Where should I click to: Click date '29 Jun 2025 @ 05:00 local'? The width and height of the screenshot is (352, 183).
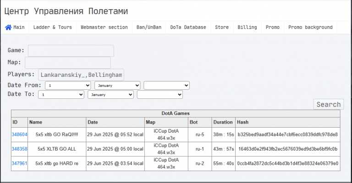[x=115, y=149]
